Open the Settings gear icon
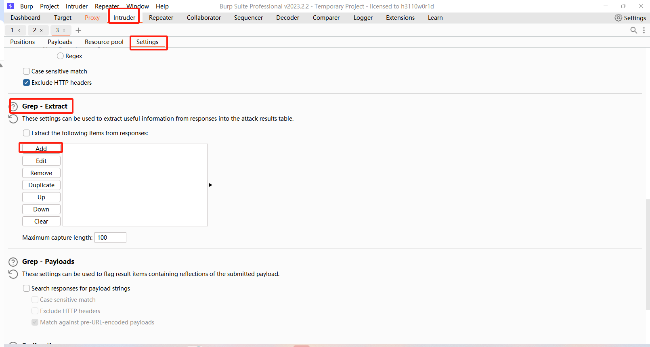The height and width of the screenshot is (347, 650). [618, 18]
